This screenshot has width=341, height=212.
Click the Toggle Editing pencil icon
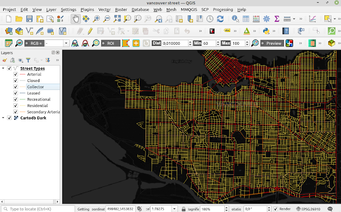90,31
